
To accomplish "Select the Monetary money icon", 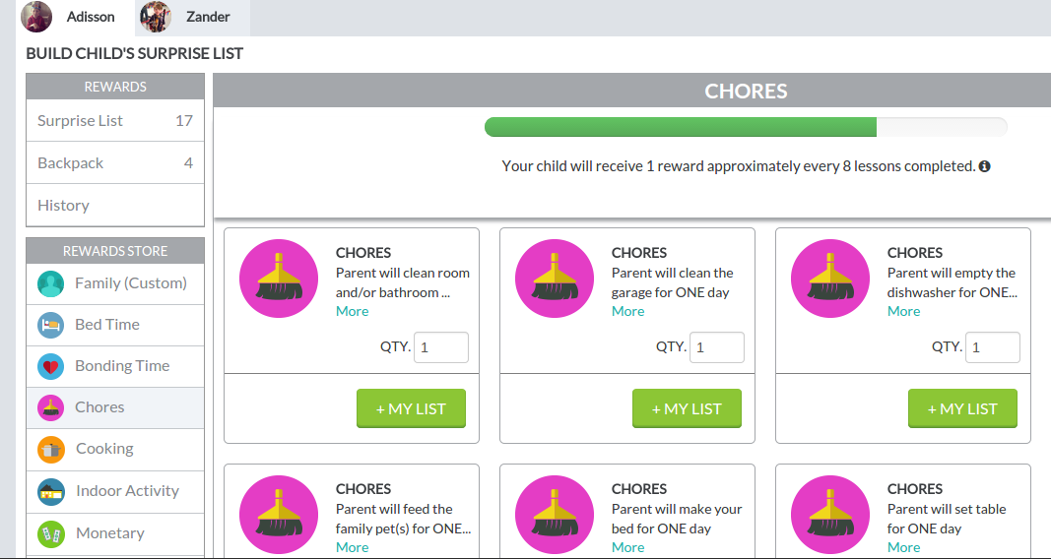I will pyautogui.click(x=51, y=534).
